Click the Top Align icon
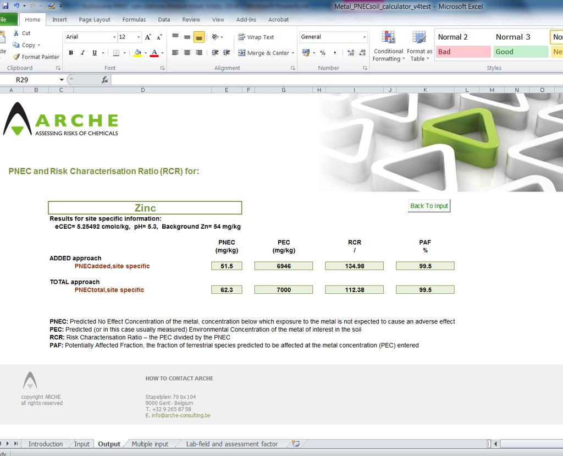This screenshot has width=563, height=456. pos(175,37)
